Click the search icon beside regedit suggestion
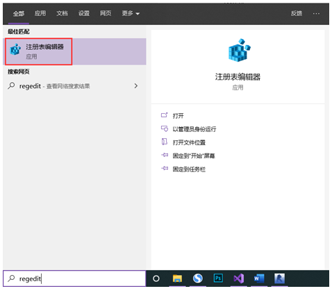332x291 pixels. [11, 86]
